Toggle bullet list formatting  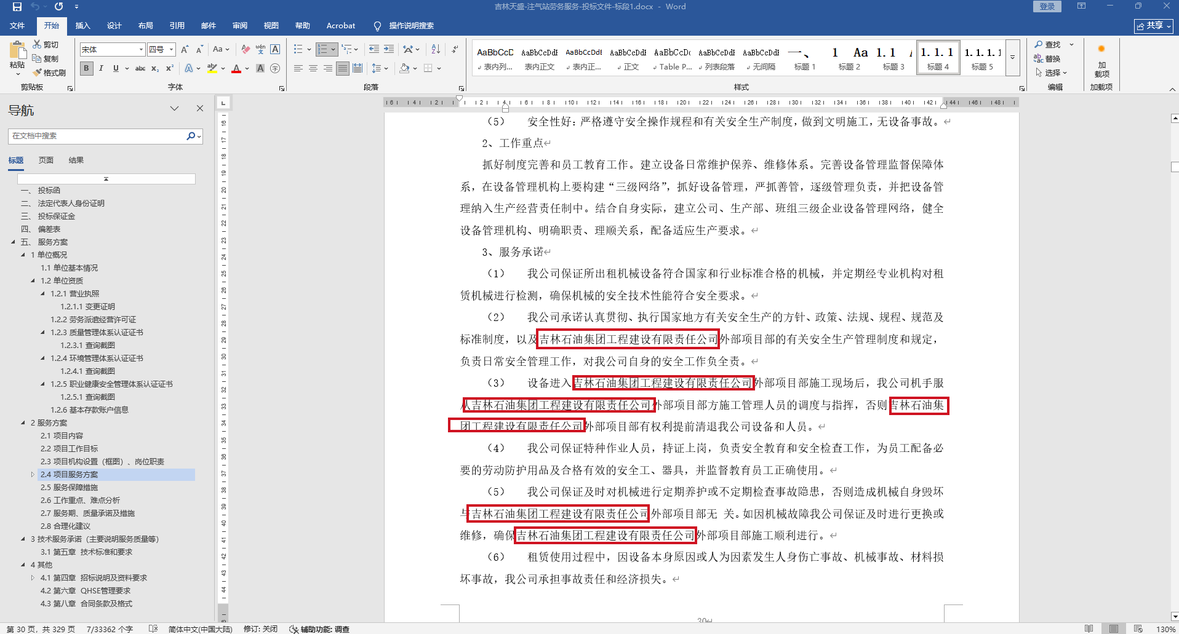click(x=298, y=49)
